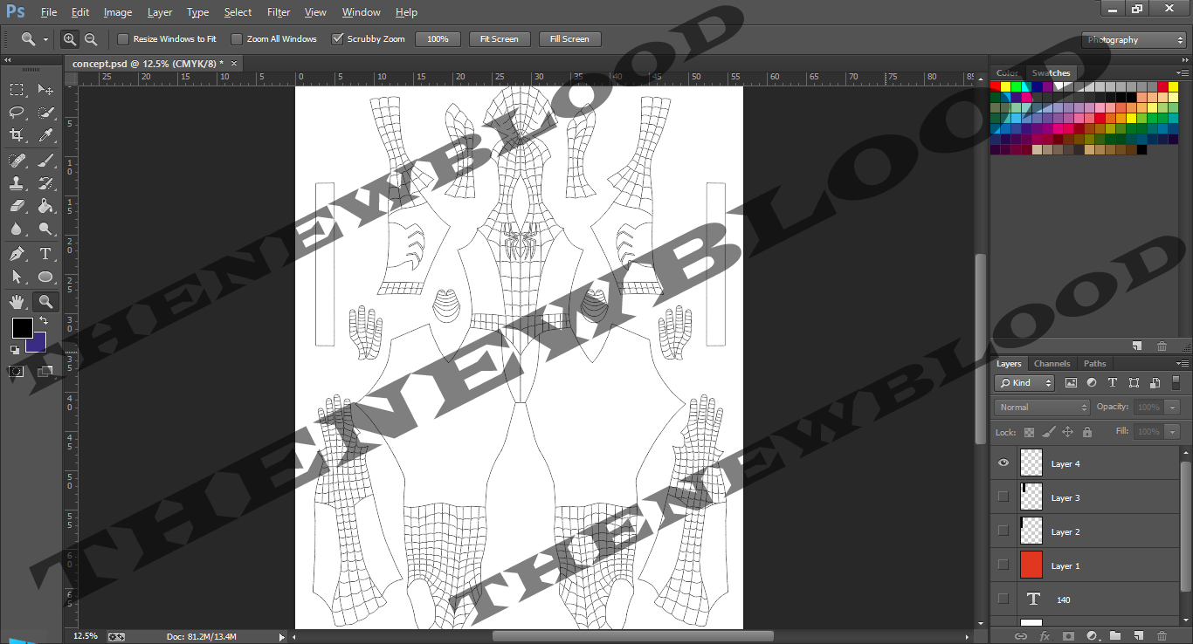Select the Brush tool
This screenshot has height=644, width=1193.
click(x=45, y=161)
